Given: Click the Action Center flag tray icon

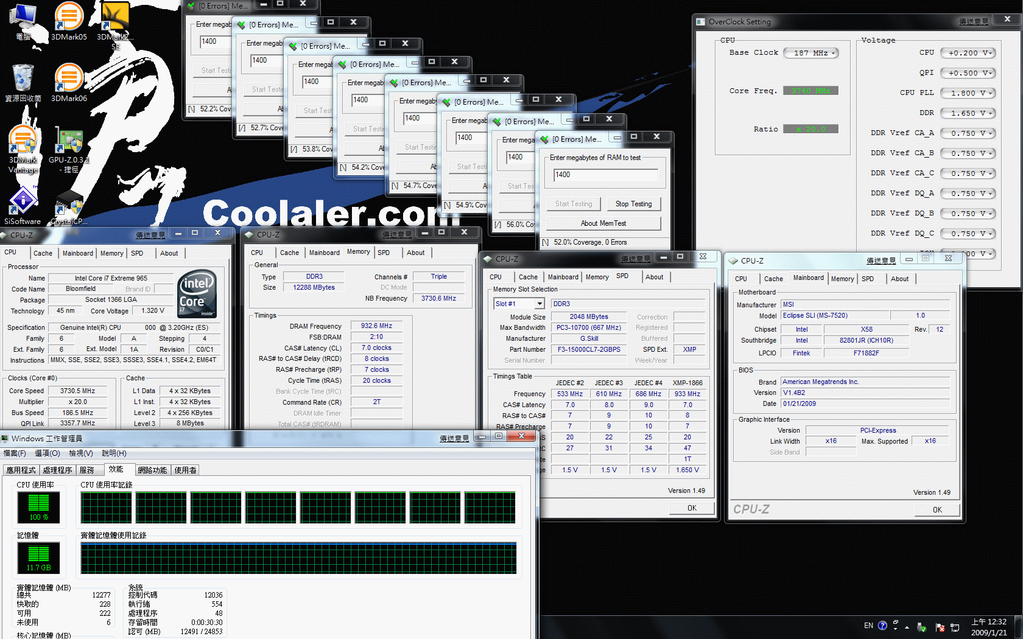Looking at the screenshot, I should [940, 627].
